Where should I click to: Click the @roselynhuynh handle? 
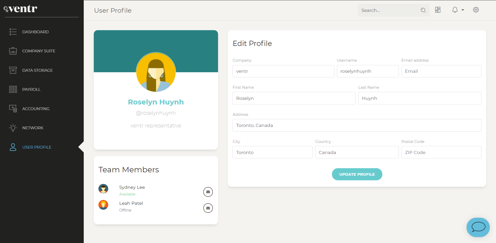pyautogui.click(x=156, y=113)
